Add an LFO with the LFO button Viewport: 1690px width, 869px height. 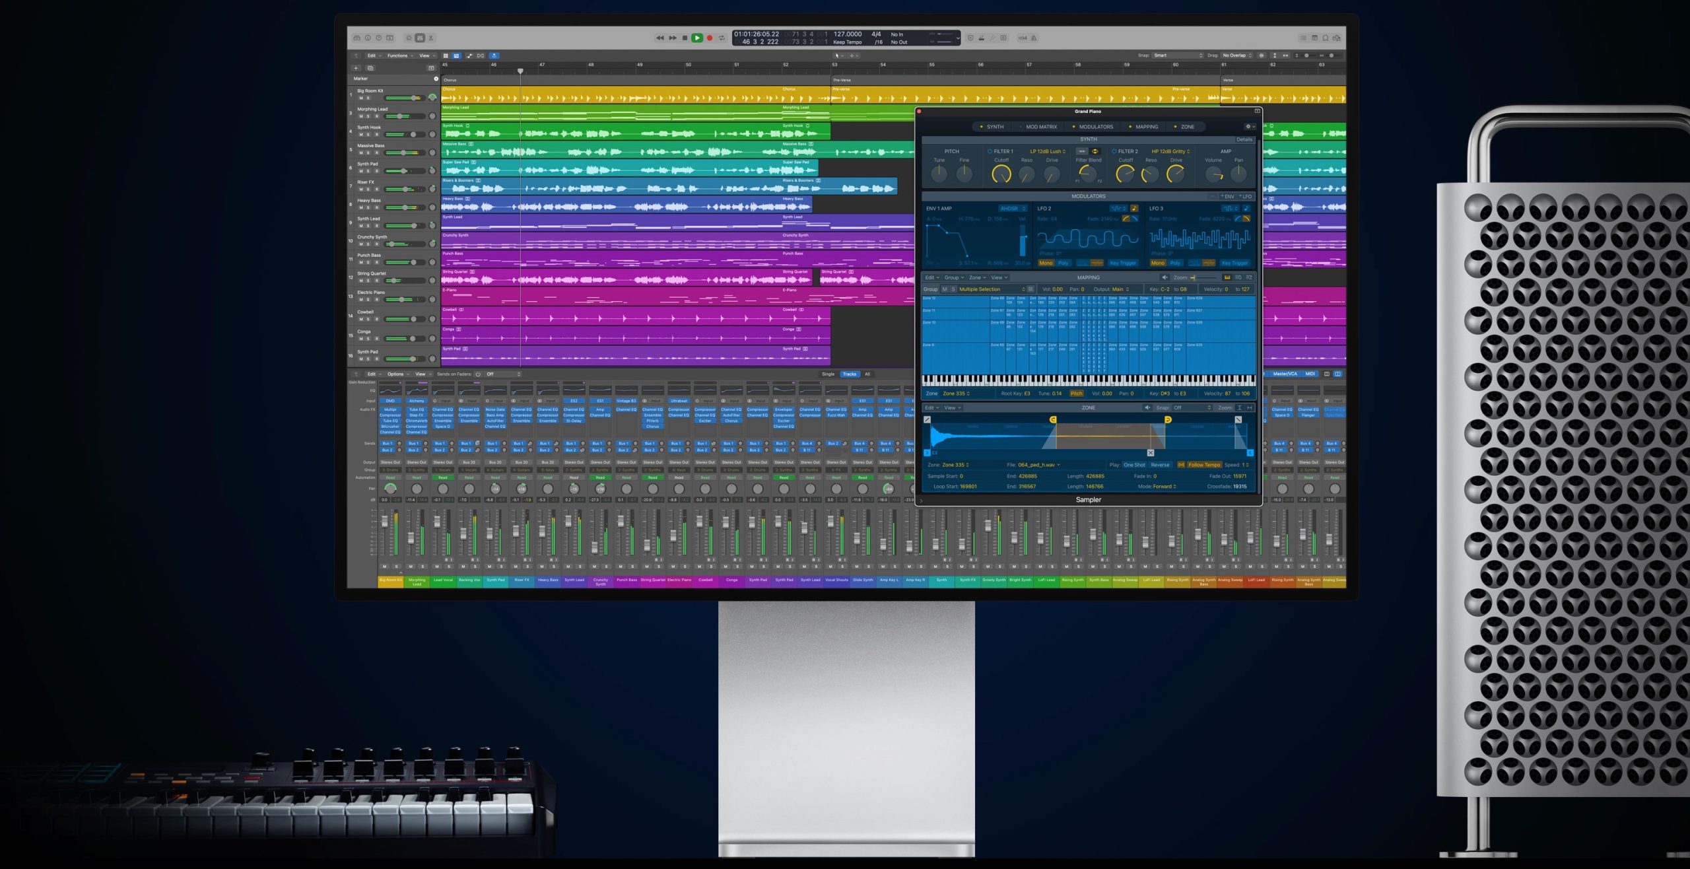tap(1245, 196)
